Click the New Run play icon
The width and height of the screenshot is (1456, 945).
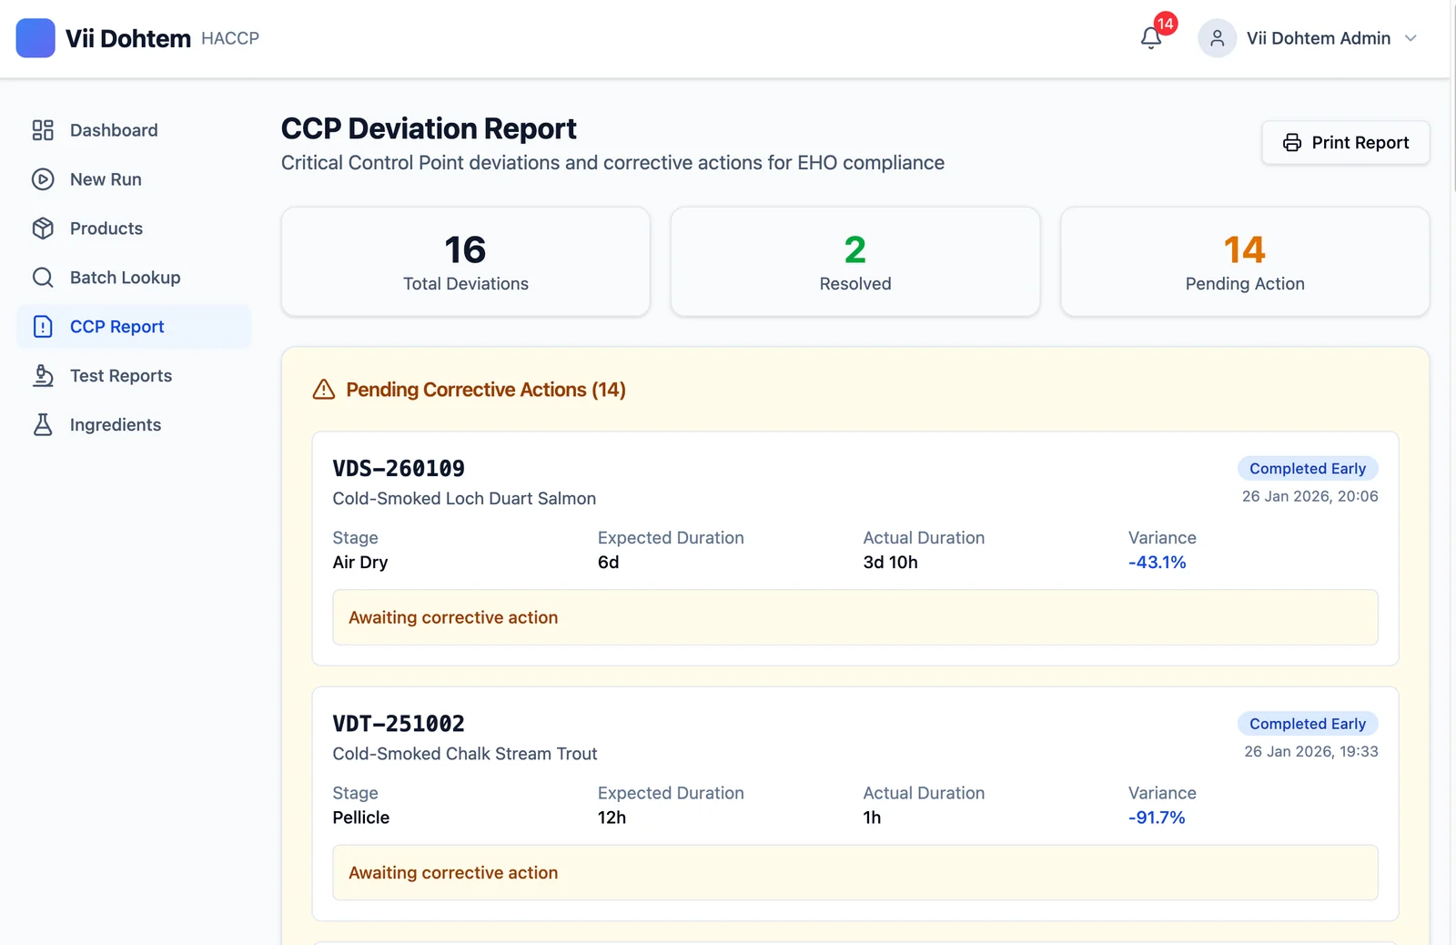[x=43, y=179]
